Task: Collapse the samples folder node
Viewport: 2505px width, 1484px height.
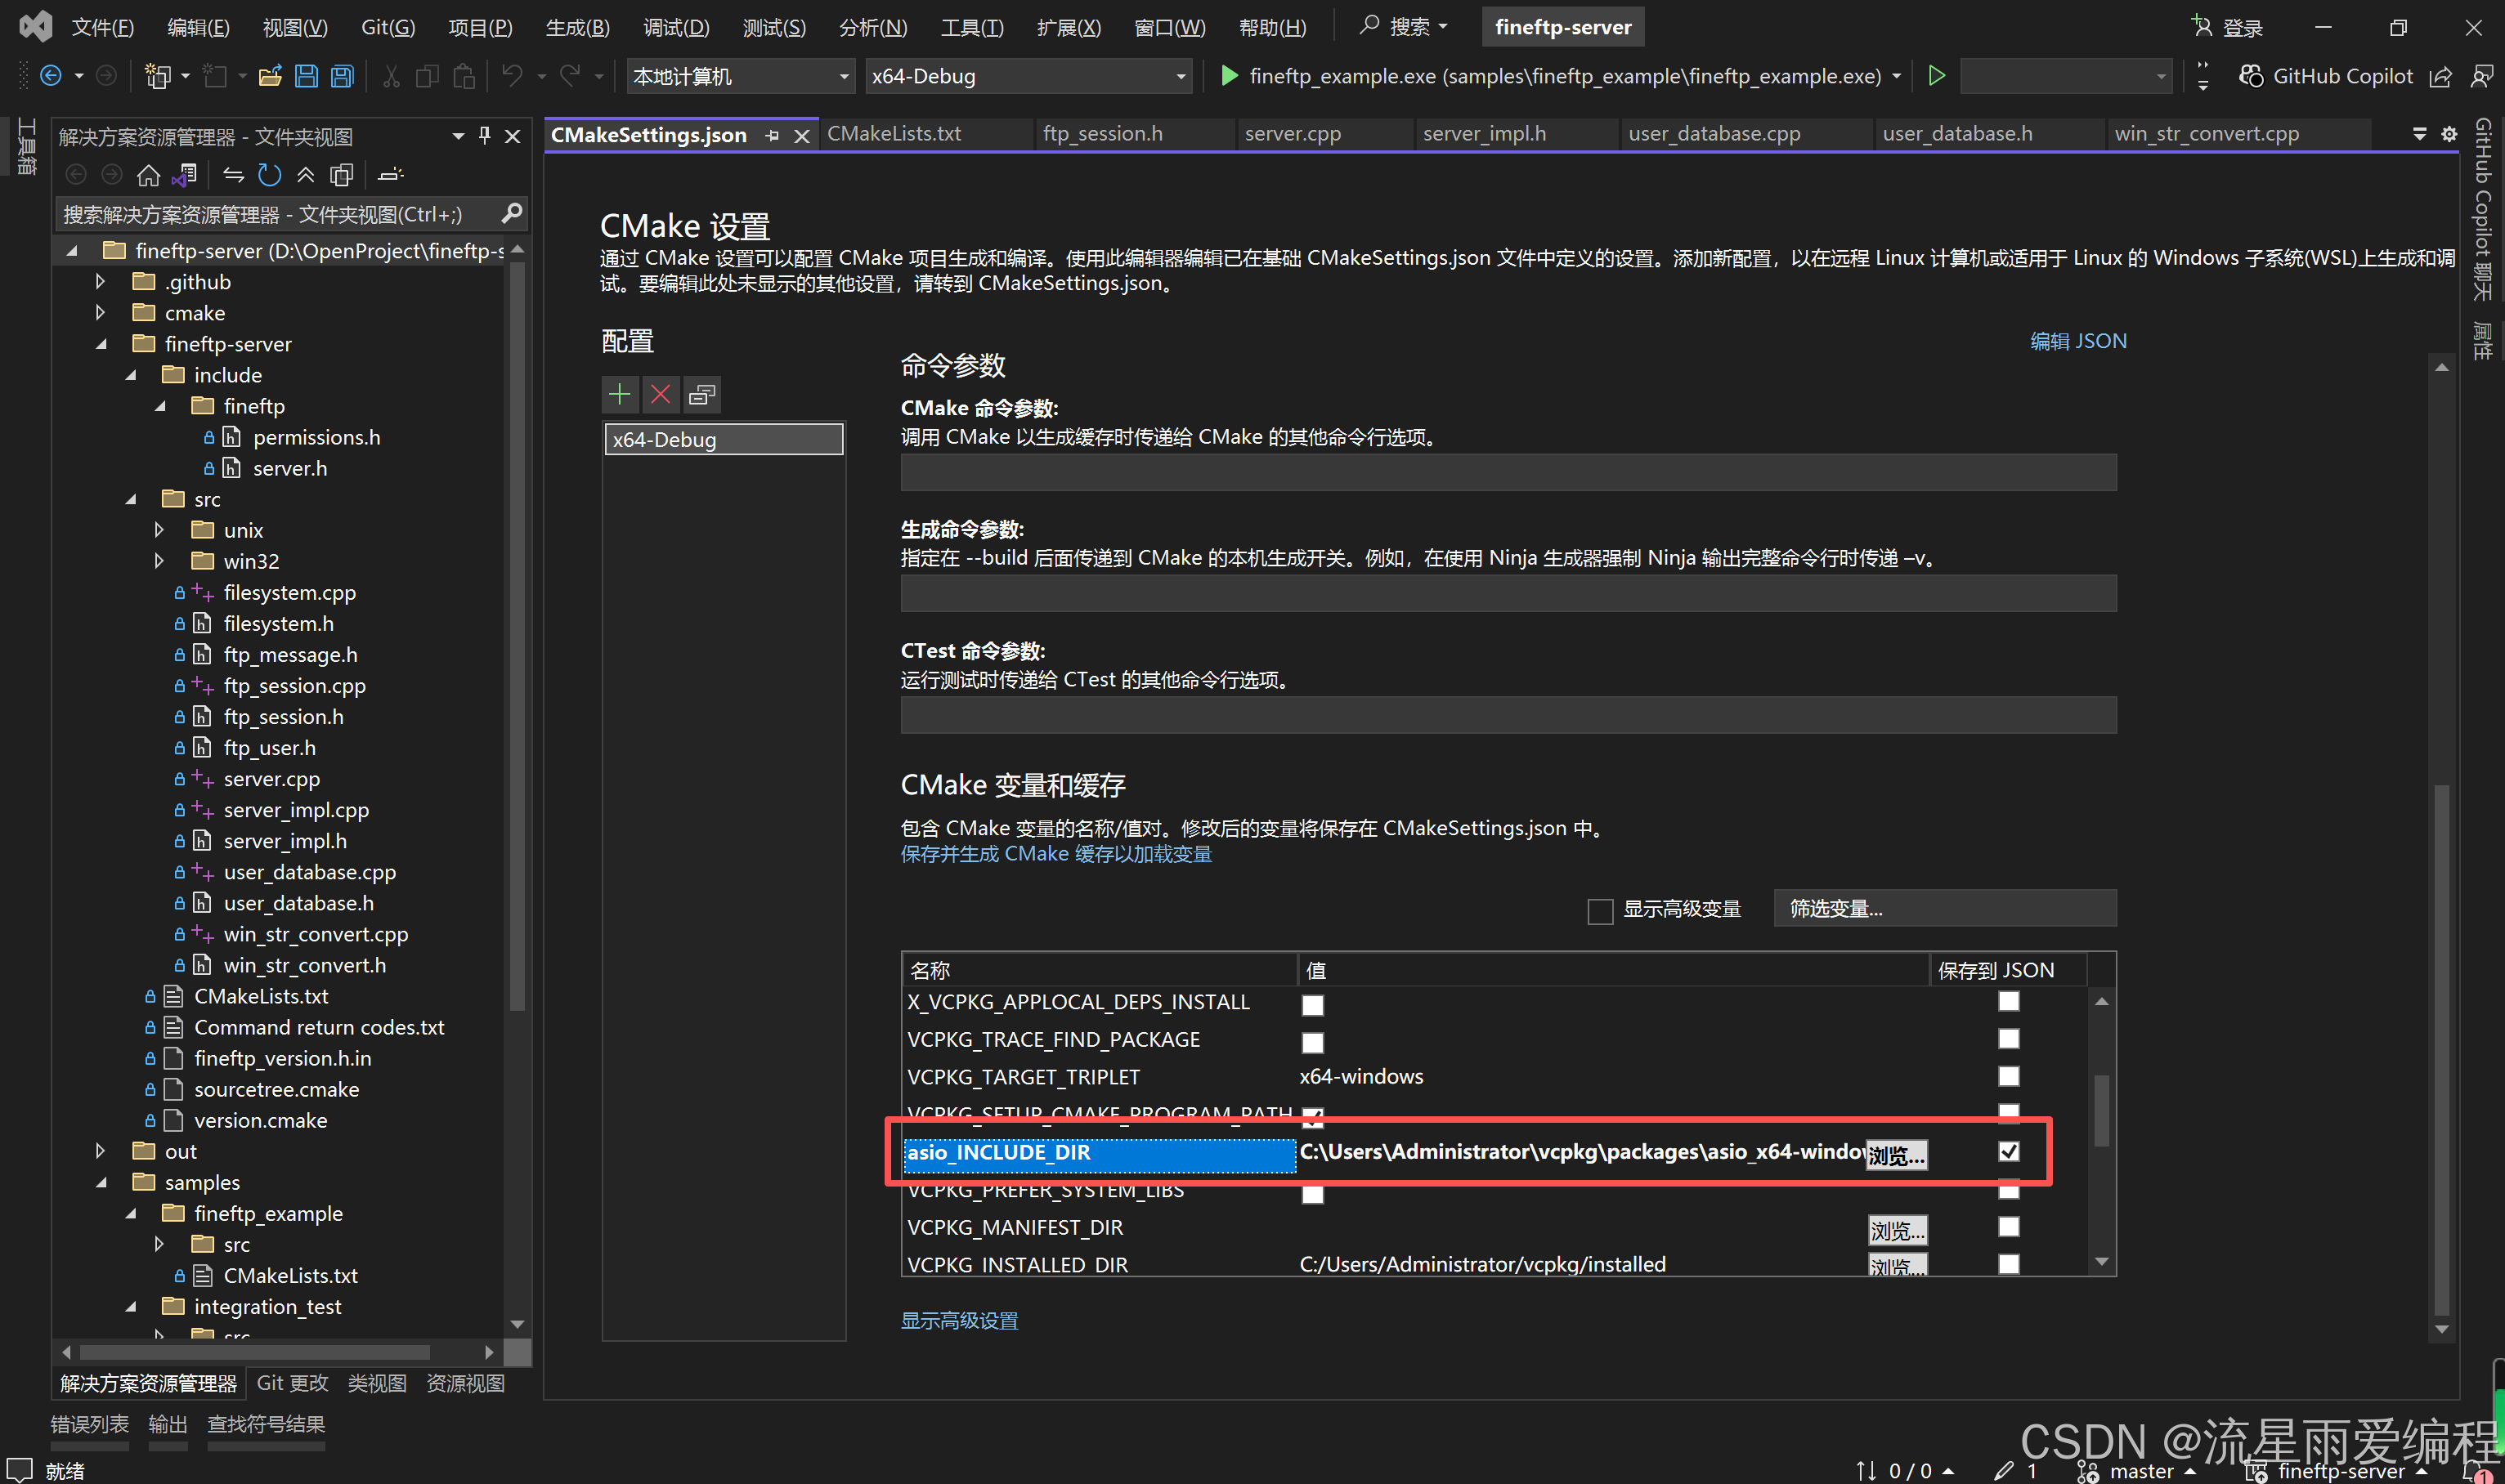Action: pos(102,1182)
